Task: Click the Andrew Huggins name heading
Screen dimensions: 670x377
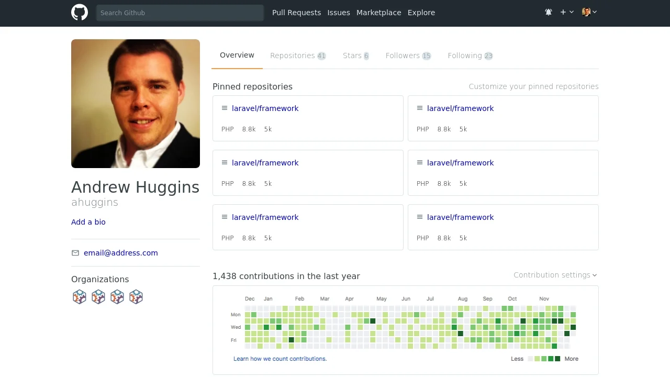Action: 136,187
